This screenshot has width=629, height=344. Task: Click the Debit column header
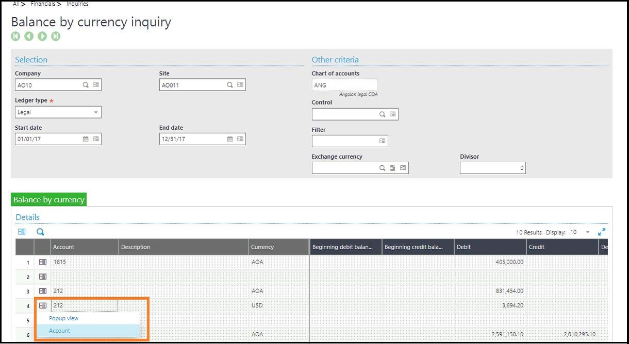tap(490, 247)
